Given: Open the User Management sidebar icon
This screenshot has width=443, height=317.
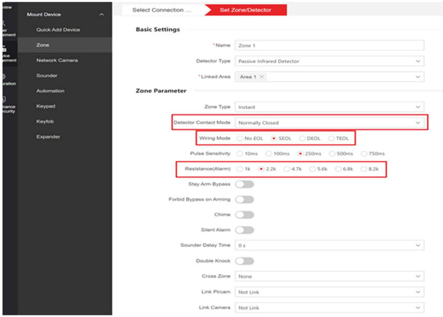Looking at the screenshot, I should tap(5, 26).
